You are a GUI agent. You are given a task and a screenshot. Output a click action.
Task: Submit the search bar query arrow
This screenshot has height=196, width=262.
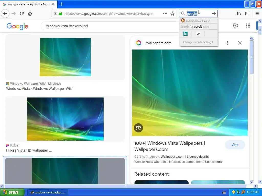pos(214,14)
